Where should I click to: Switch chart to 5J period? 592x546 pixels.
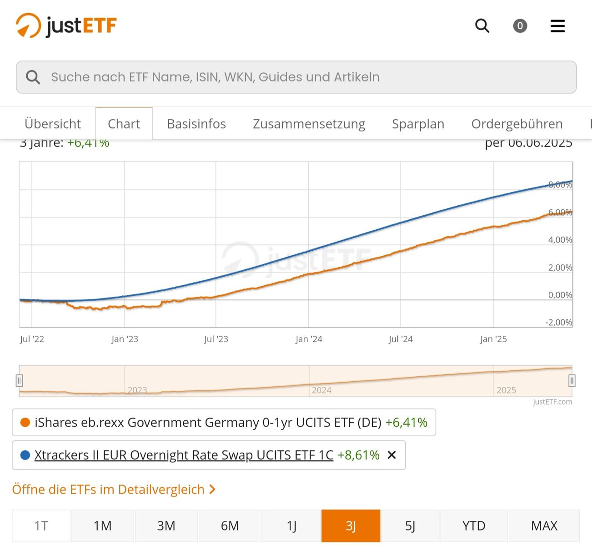point(410,526)
